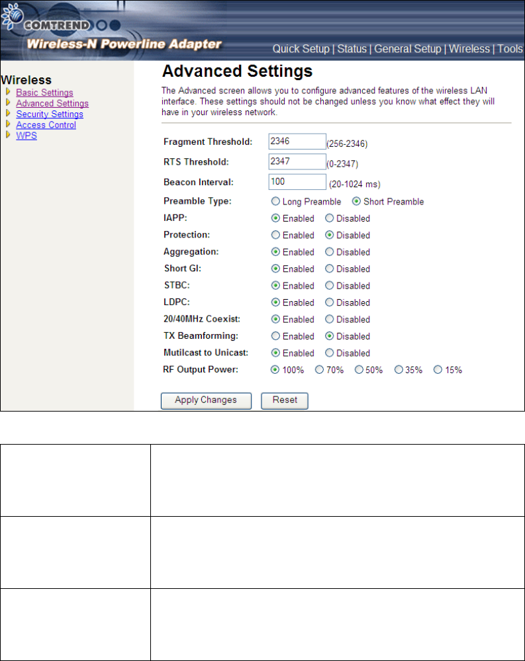Image resolution: width=525 pixels, height=661 pixels.
Task: Open the Tools menu
Action: click(x=510, y=49)
